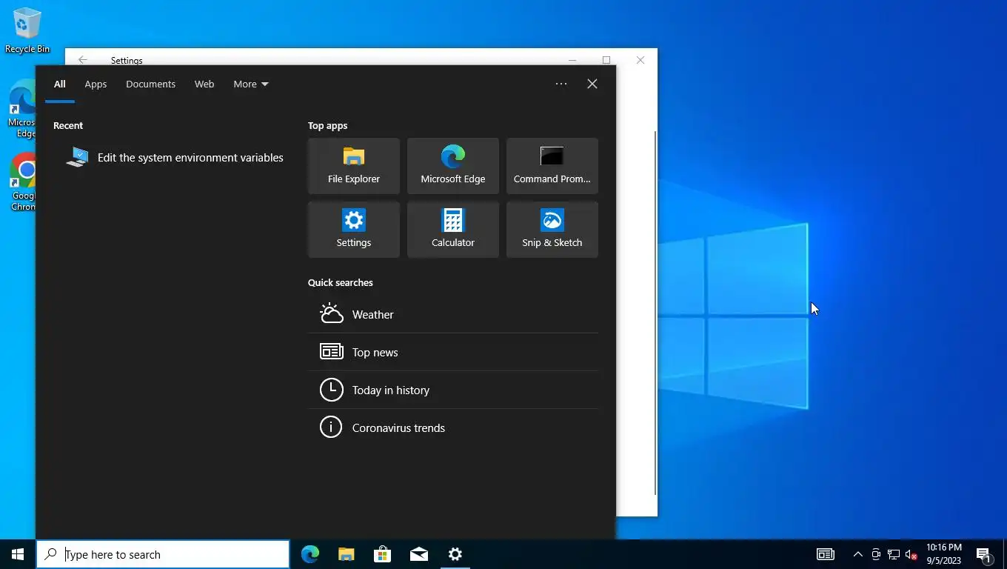
Task: Open search panel options ellipsis menu
Action: [561, 84]
